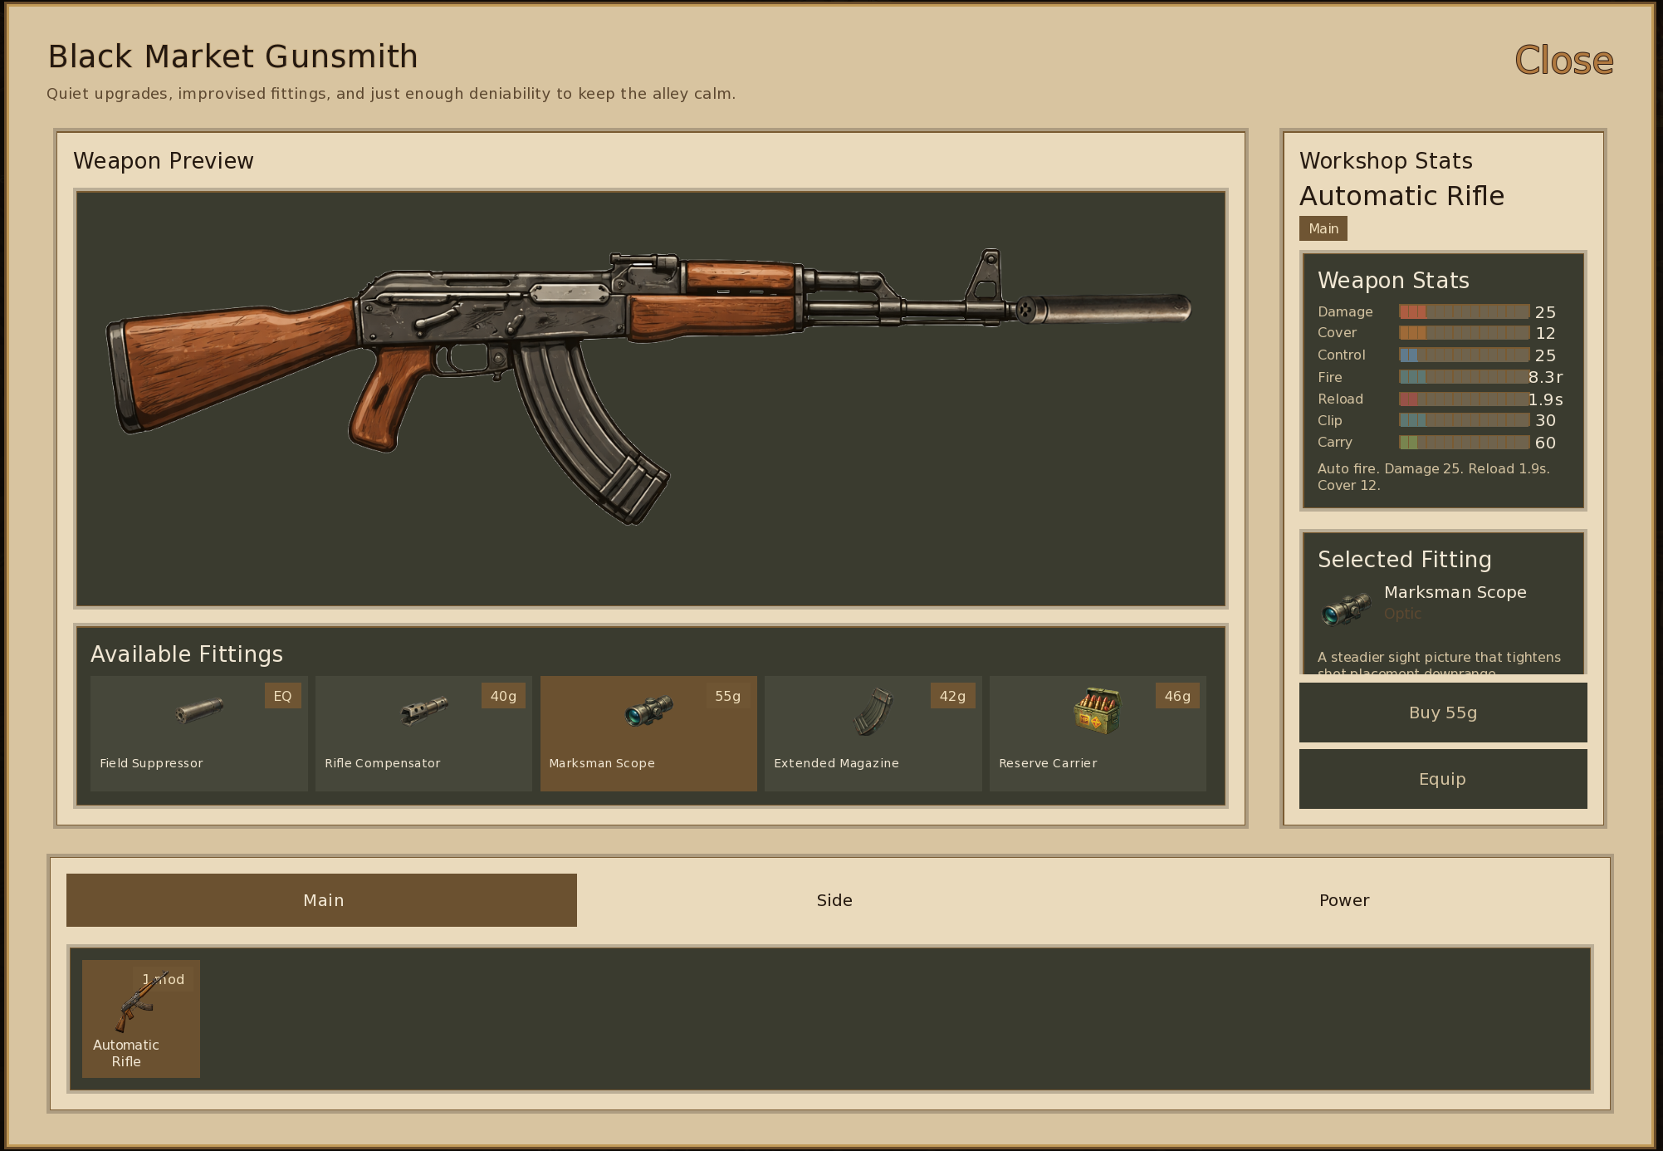Image resolution: width=1663 pixels, height=1151 pixels.
Task: Open the Side weapons tab
Action: tap(834, 900)
